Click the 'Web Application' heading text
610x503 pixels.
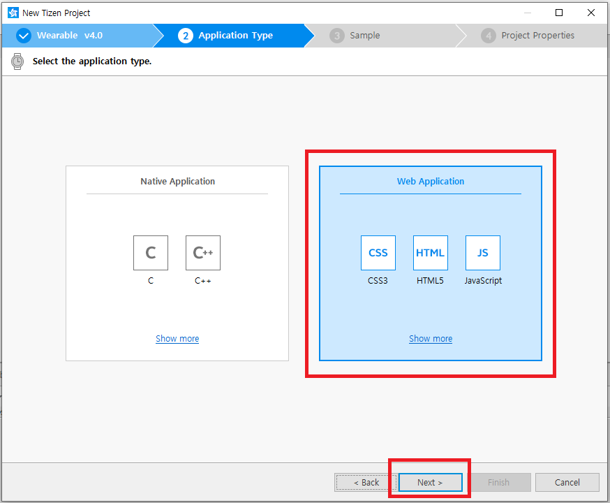(430, 182)
